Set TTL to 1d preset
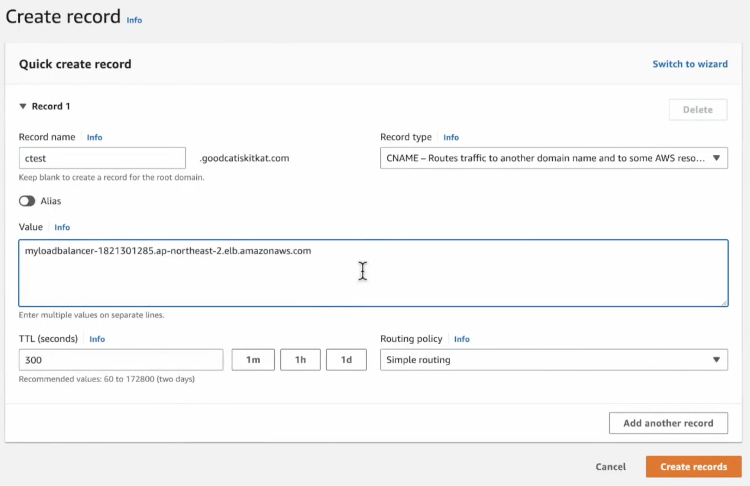750x486 pixels. [x=346, y=360]
